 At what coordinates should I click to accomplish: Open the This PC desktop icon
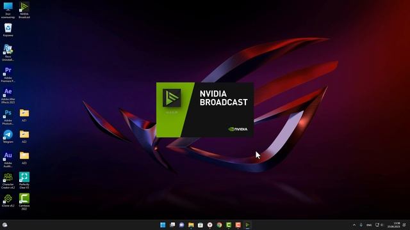(x=8, y=10)
